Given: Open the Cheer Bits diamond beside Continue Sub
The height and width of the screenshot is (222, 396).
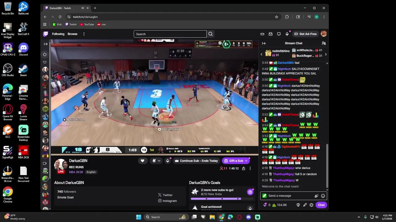Looking at the screenshot, I should [167, 161].
